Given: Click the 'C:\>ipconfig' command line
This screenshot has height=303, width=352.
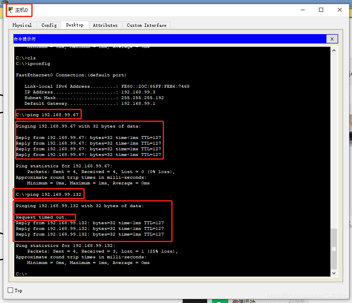Looking at the screenshot, I should 33,64.
